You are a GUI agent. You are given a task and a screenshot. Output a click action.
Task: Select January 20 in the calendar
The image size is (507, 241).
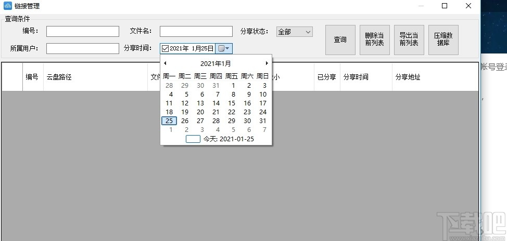pyautogui.click(x=200, y=112)
